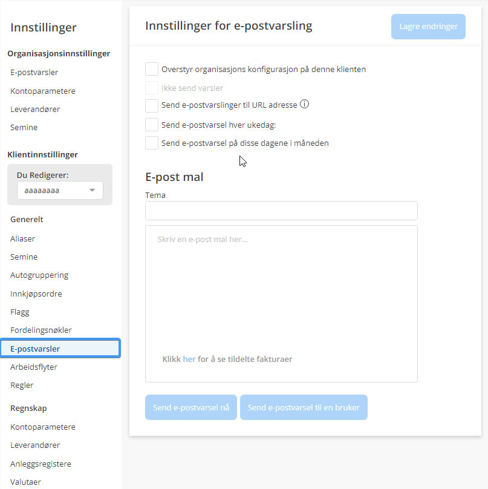Click the info icon beside URL adresse
The width and height of the screenshot is (488, 489).
pyautogui.click(x=305, y=104)
